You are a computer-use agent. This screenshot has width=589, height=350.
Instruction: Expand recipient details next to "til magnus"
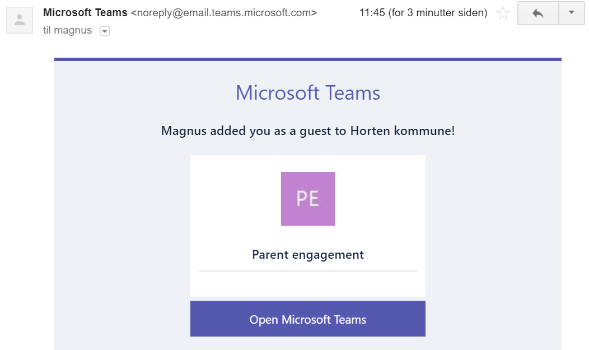(104, 31)
